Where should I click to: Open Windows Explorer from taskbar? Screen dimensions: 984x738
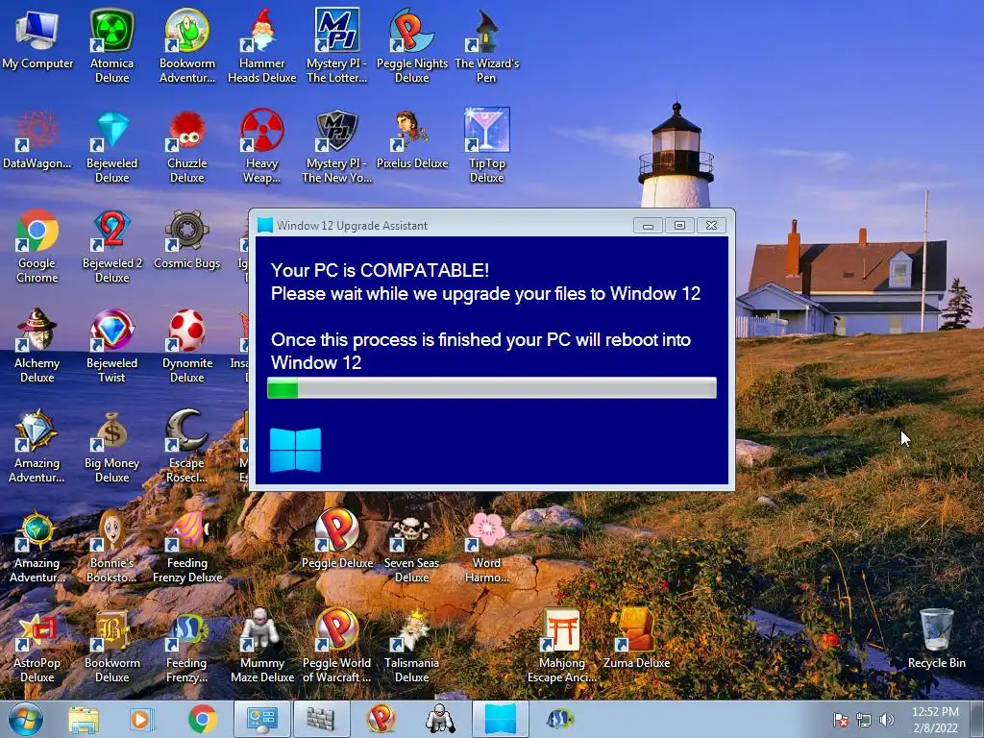click(84, 719)
